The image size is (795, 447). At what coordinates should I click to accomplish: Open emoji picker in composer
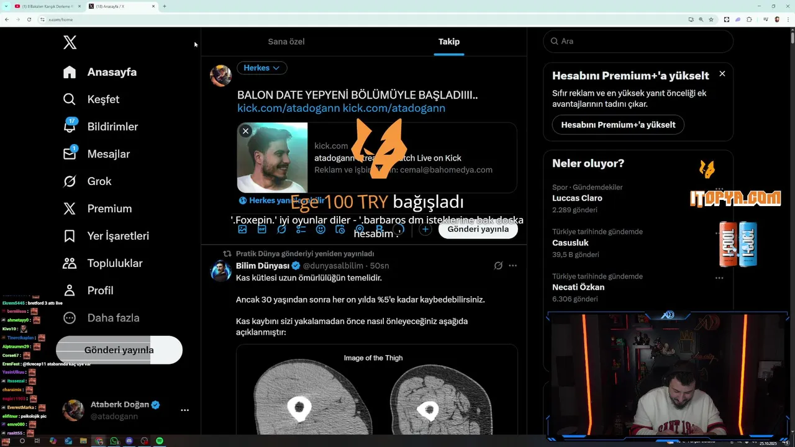320,229
